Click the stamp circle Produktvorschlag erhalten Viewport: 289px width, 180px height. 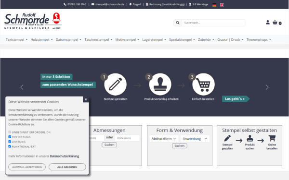pyautogui.click(x=160, y=84)
